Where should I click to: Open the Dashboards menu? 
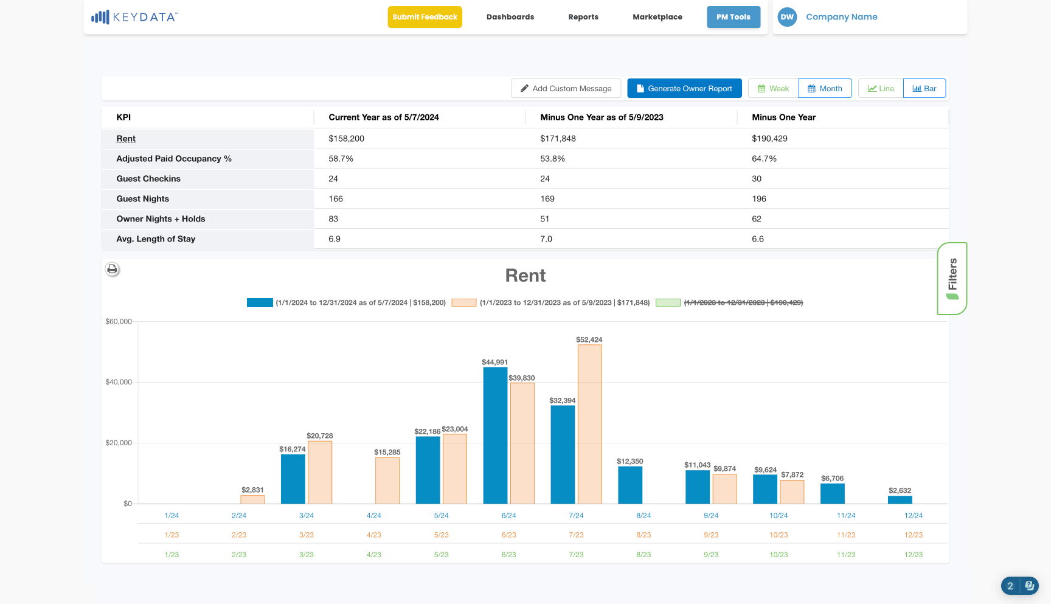[x=510, y=17]
